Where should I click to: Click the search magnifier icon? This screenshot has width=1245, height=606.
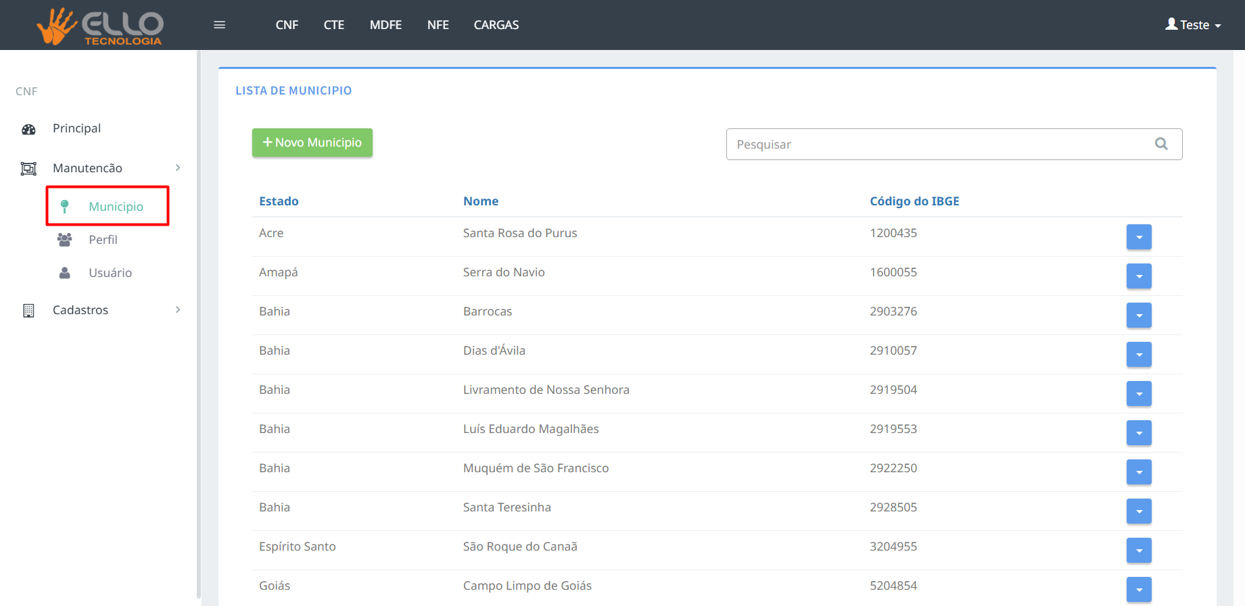coord(1161,144)
